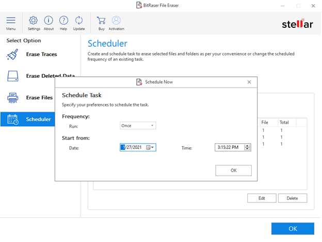Click the Time field showing 3:15:22 PM
Viewport: 322px width, 242px height.
[233, 147]
